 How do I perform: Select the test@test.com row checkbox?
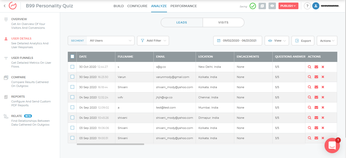pyautogui.click(x=72, y=107)
